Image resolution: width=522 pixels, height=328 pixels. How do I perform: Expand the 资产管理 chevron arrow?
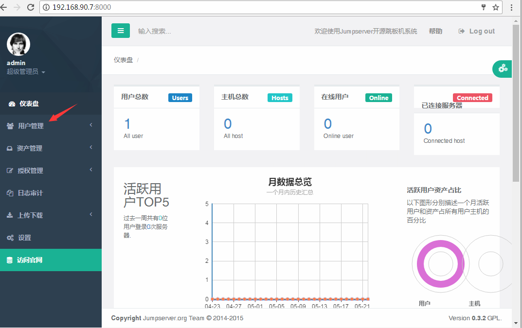[x=91, y=148]
